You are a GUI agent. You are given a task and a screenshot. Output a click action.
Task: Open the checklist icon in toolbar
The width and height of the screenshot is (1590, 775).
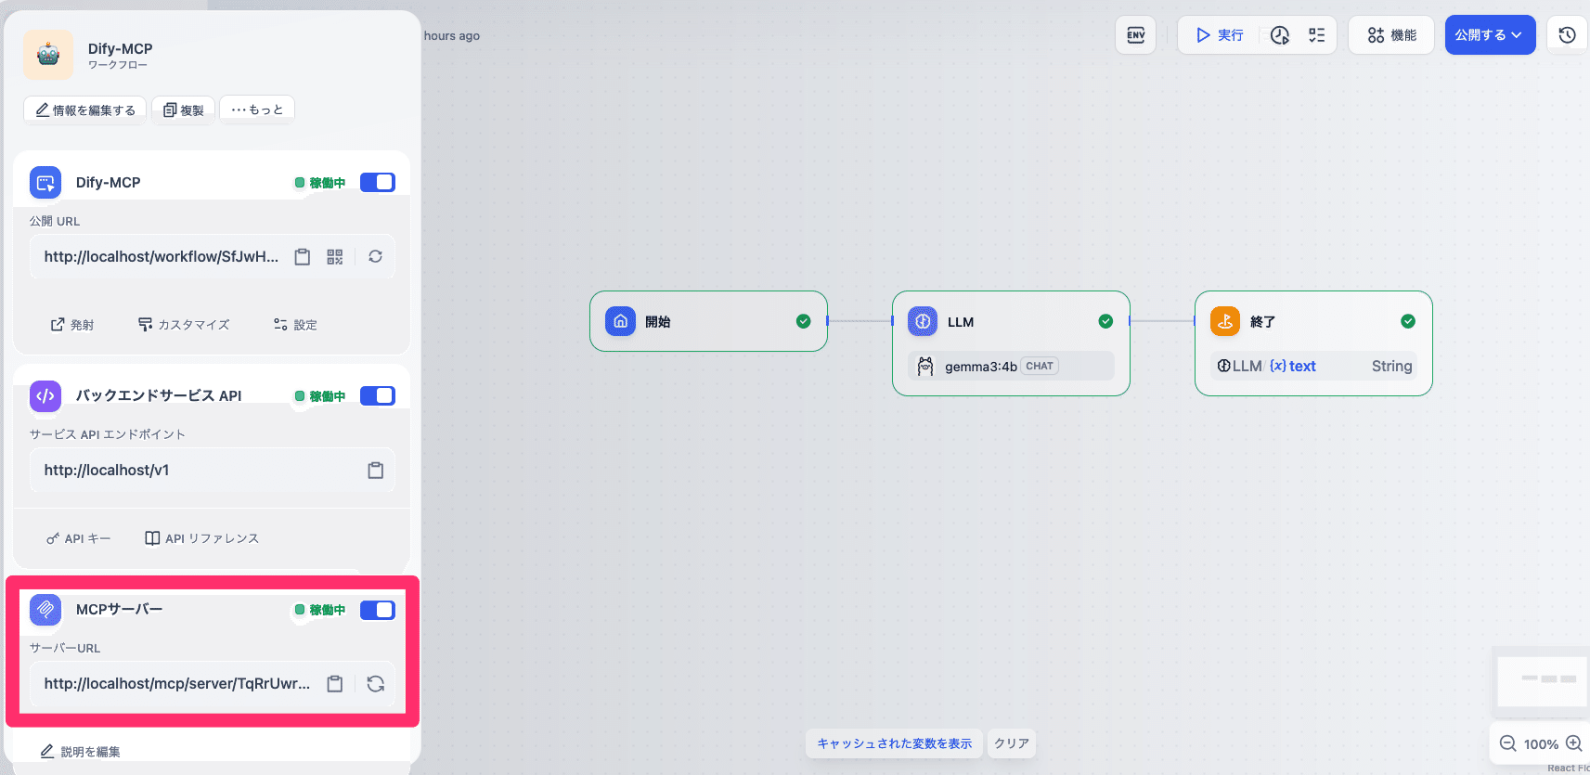(x=1316, y=35)
